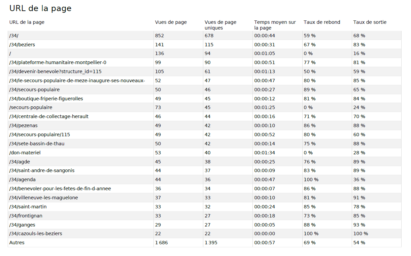Click the 'Taux de sortie' column header
Screen dimensions: 411x256
point(370,22)
